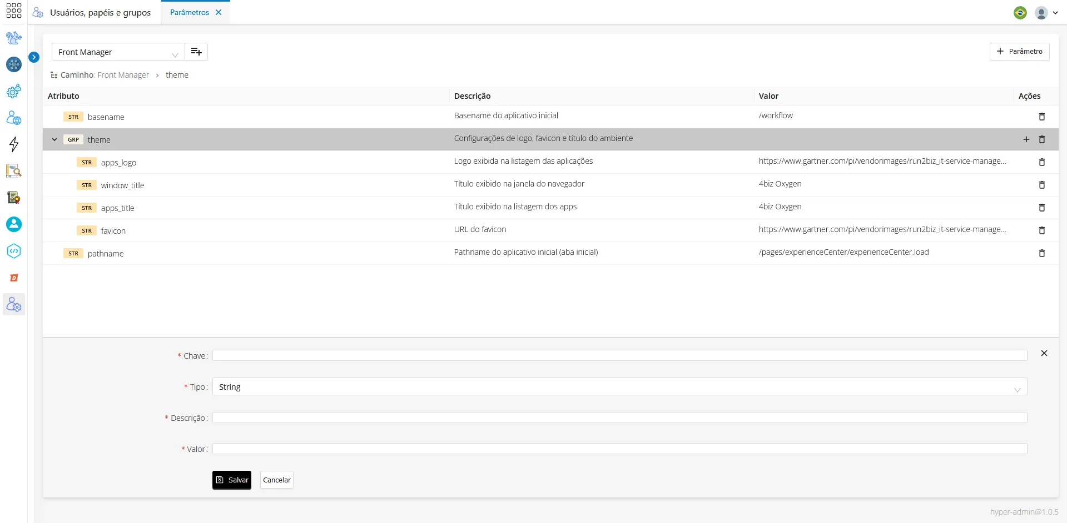This screenshot has width=1067, height=523.
Task: Switch to the Parâmetros tab
Action: (x=190, y=12)
